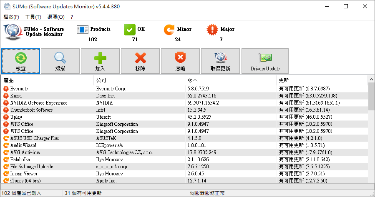
Task: Click update cell showing 63.0.3239.108
Action: point(308,96)
